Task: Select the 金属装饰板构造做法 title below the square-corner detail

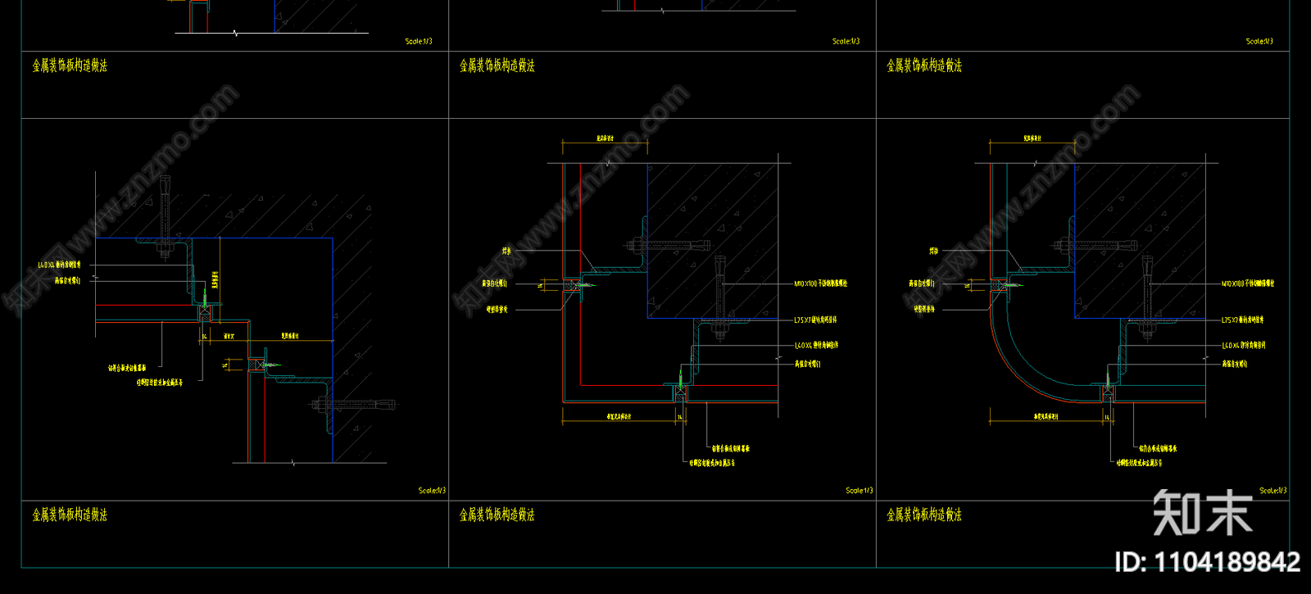Action: click(x=497, y=515)
